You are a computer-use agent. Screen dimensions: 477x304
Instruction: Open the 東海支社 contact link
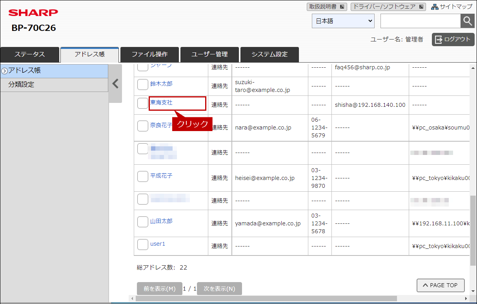tap(161, 103)
